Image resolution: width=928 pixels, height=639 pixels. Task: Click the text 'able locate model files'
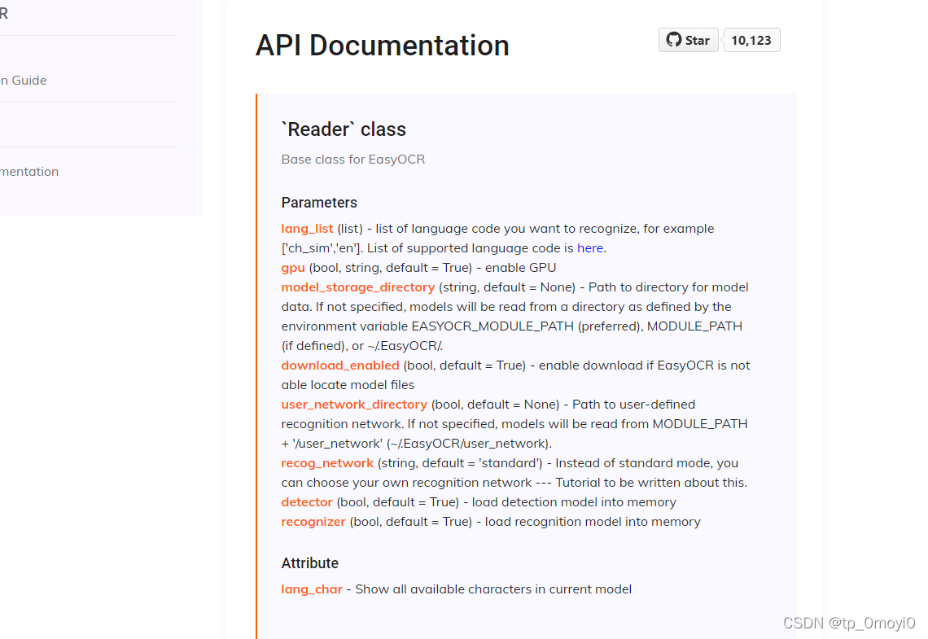(x=348, y=385)
